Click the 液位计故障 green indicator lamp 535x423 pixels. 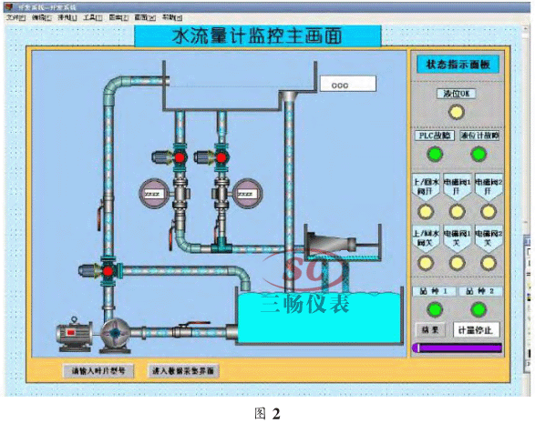(x=478, y=154)
